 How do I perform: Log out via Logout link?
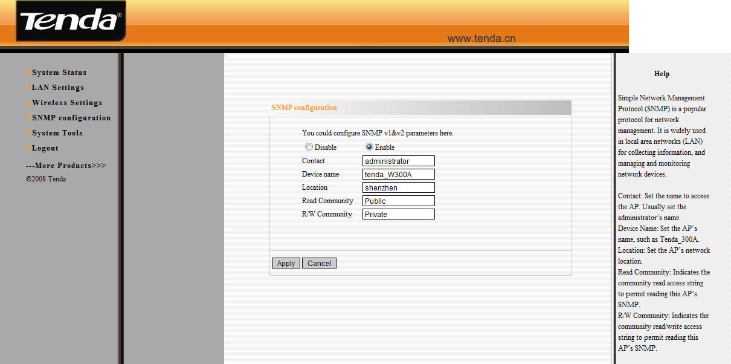[x=45, y=148]
